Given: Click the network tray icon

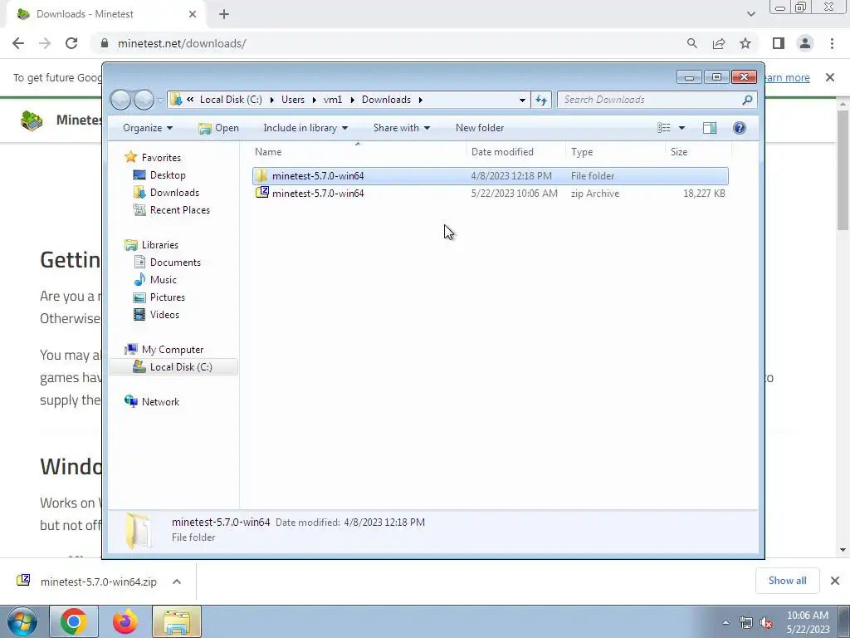Looking at the screenshot, I should coord(746,623).
